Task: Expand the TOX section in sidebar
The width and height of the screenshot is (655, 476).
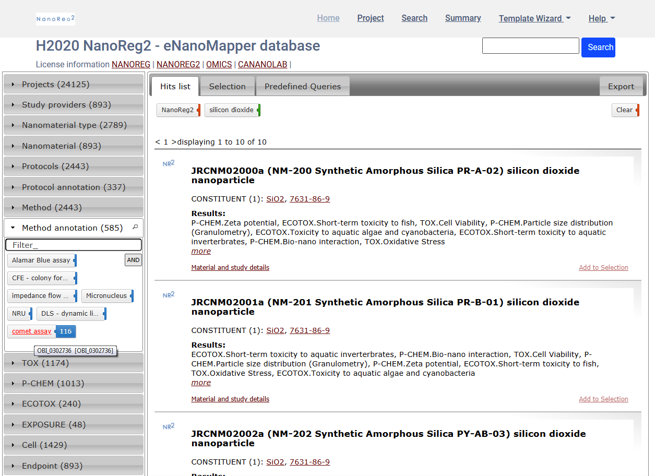Action: 74,363
